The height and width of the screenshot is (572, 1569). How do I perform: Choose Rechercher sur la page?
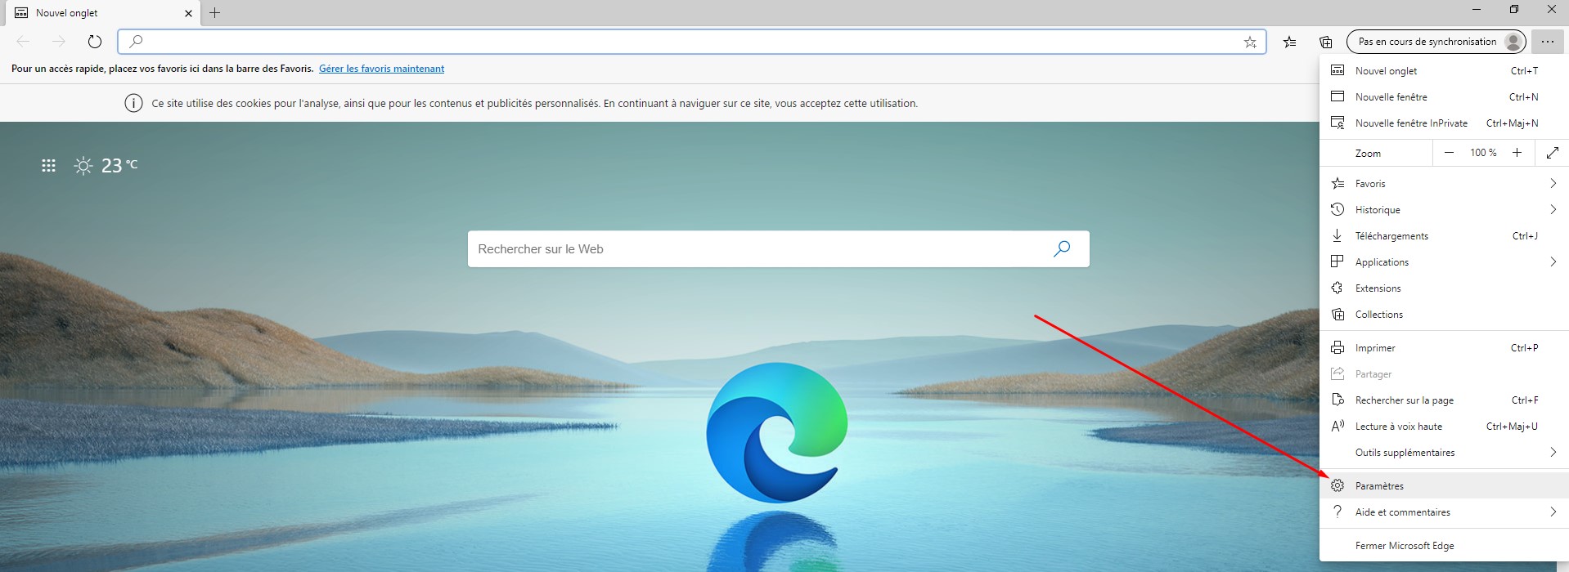(x=1444, y=400)
